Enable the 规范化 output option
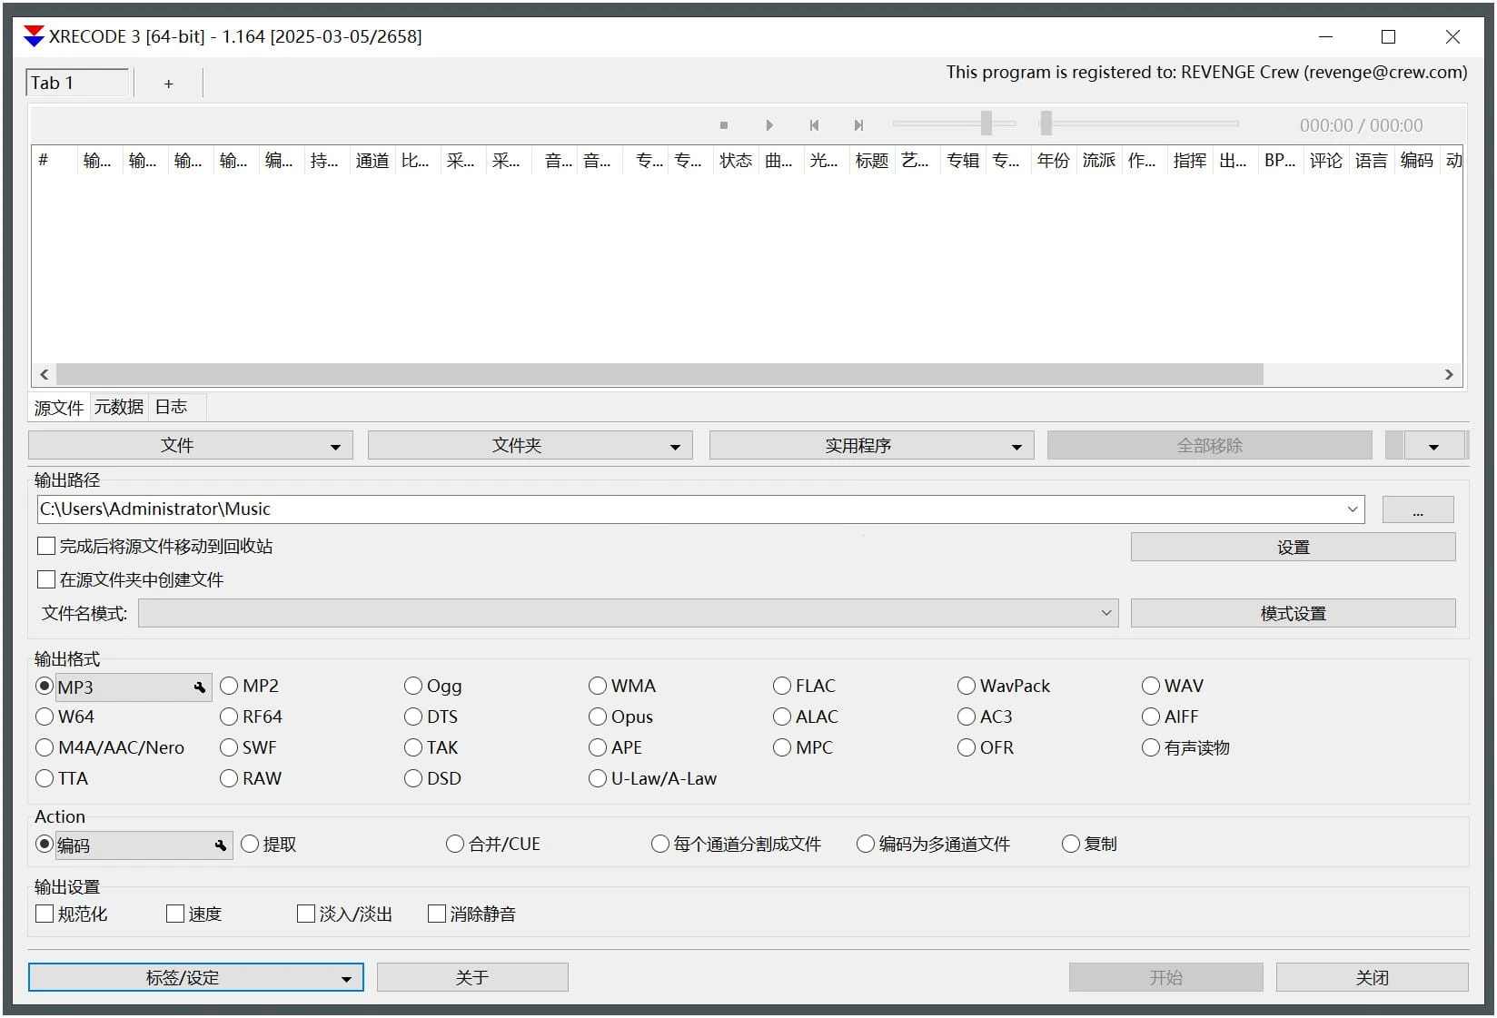Viewport: 1497px width, 1018px height. click(x=44, y=914)
